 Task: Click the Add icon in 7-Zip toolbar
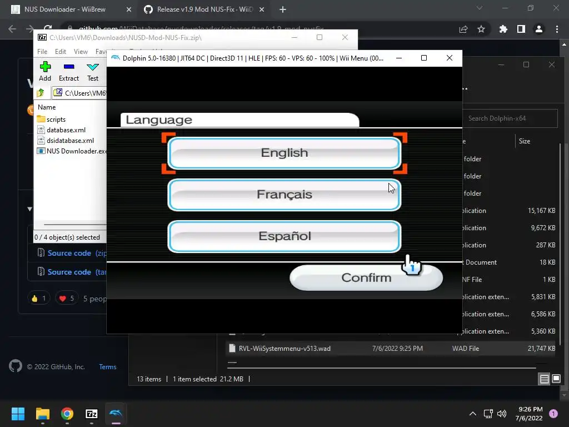tap(45, 72)
